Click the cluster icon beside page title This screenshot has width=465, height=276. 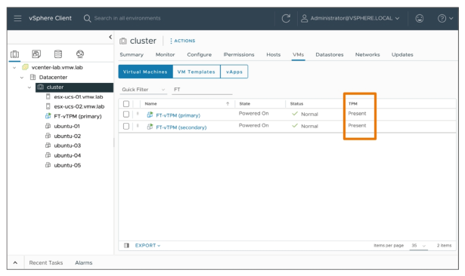pos(123,41)
